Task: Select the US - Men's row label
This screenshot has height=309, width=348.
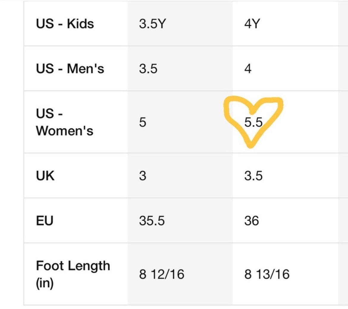Action: click(70, 68)
